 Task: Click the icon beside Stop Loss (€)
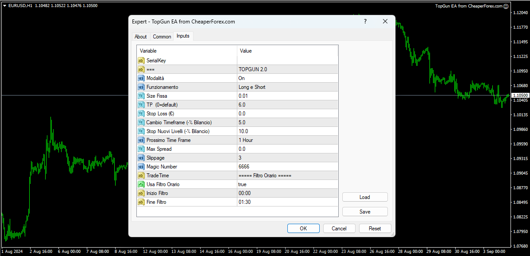click(141, 114)
